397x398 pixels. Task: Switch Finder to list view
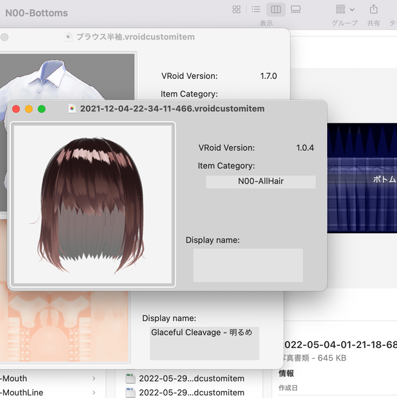coord(256,10)
